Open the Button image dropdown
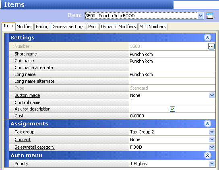This screenshot has width=219, height=170. [212, 95]
